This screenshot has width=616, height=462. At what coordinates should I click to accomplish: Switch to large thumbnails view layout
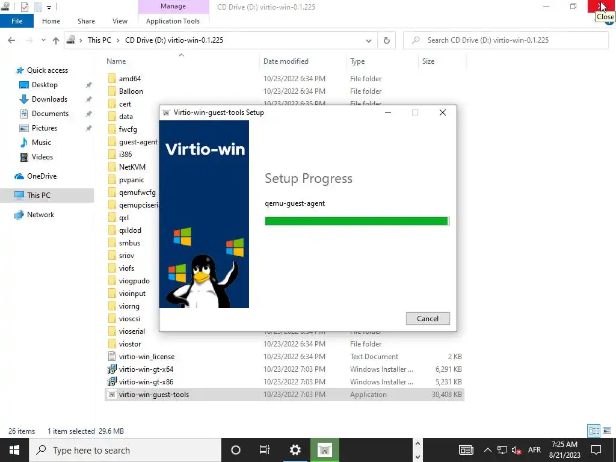click(x=607, y=431)
